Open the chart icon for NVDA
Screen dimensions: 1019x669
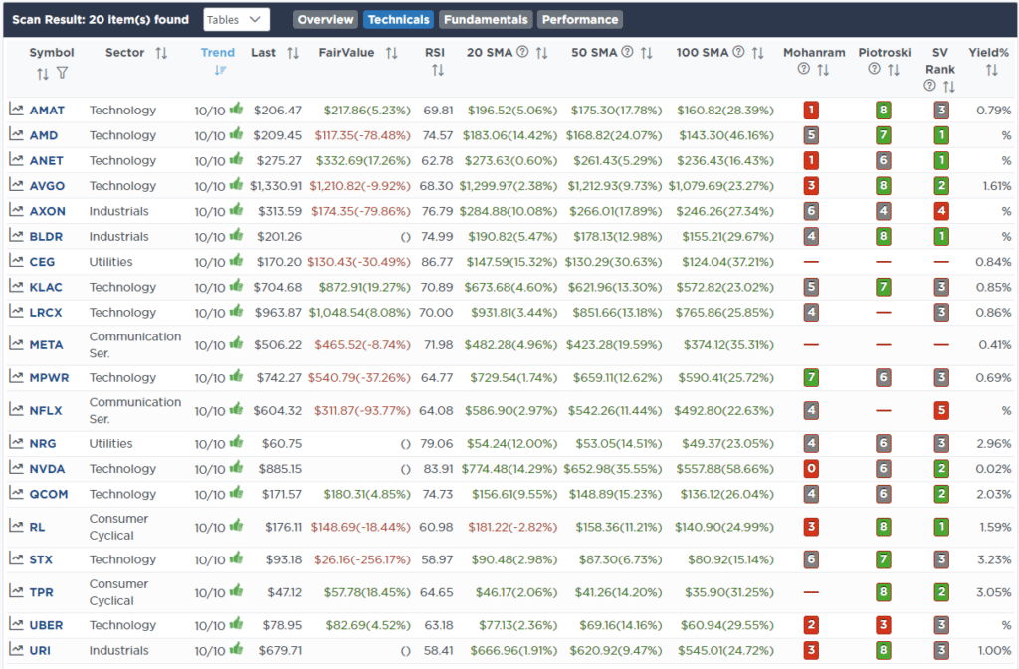16,468
